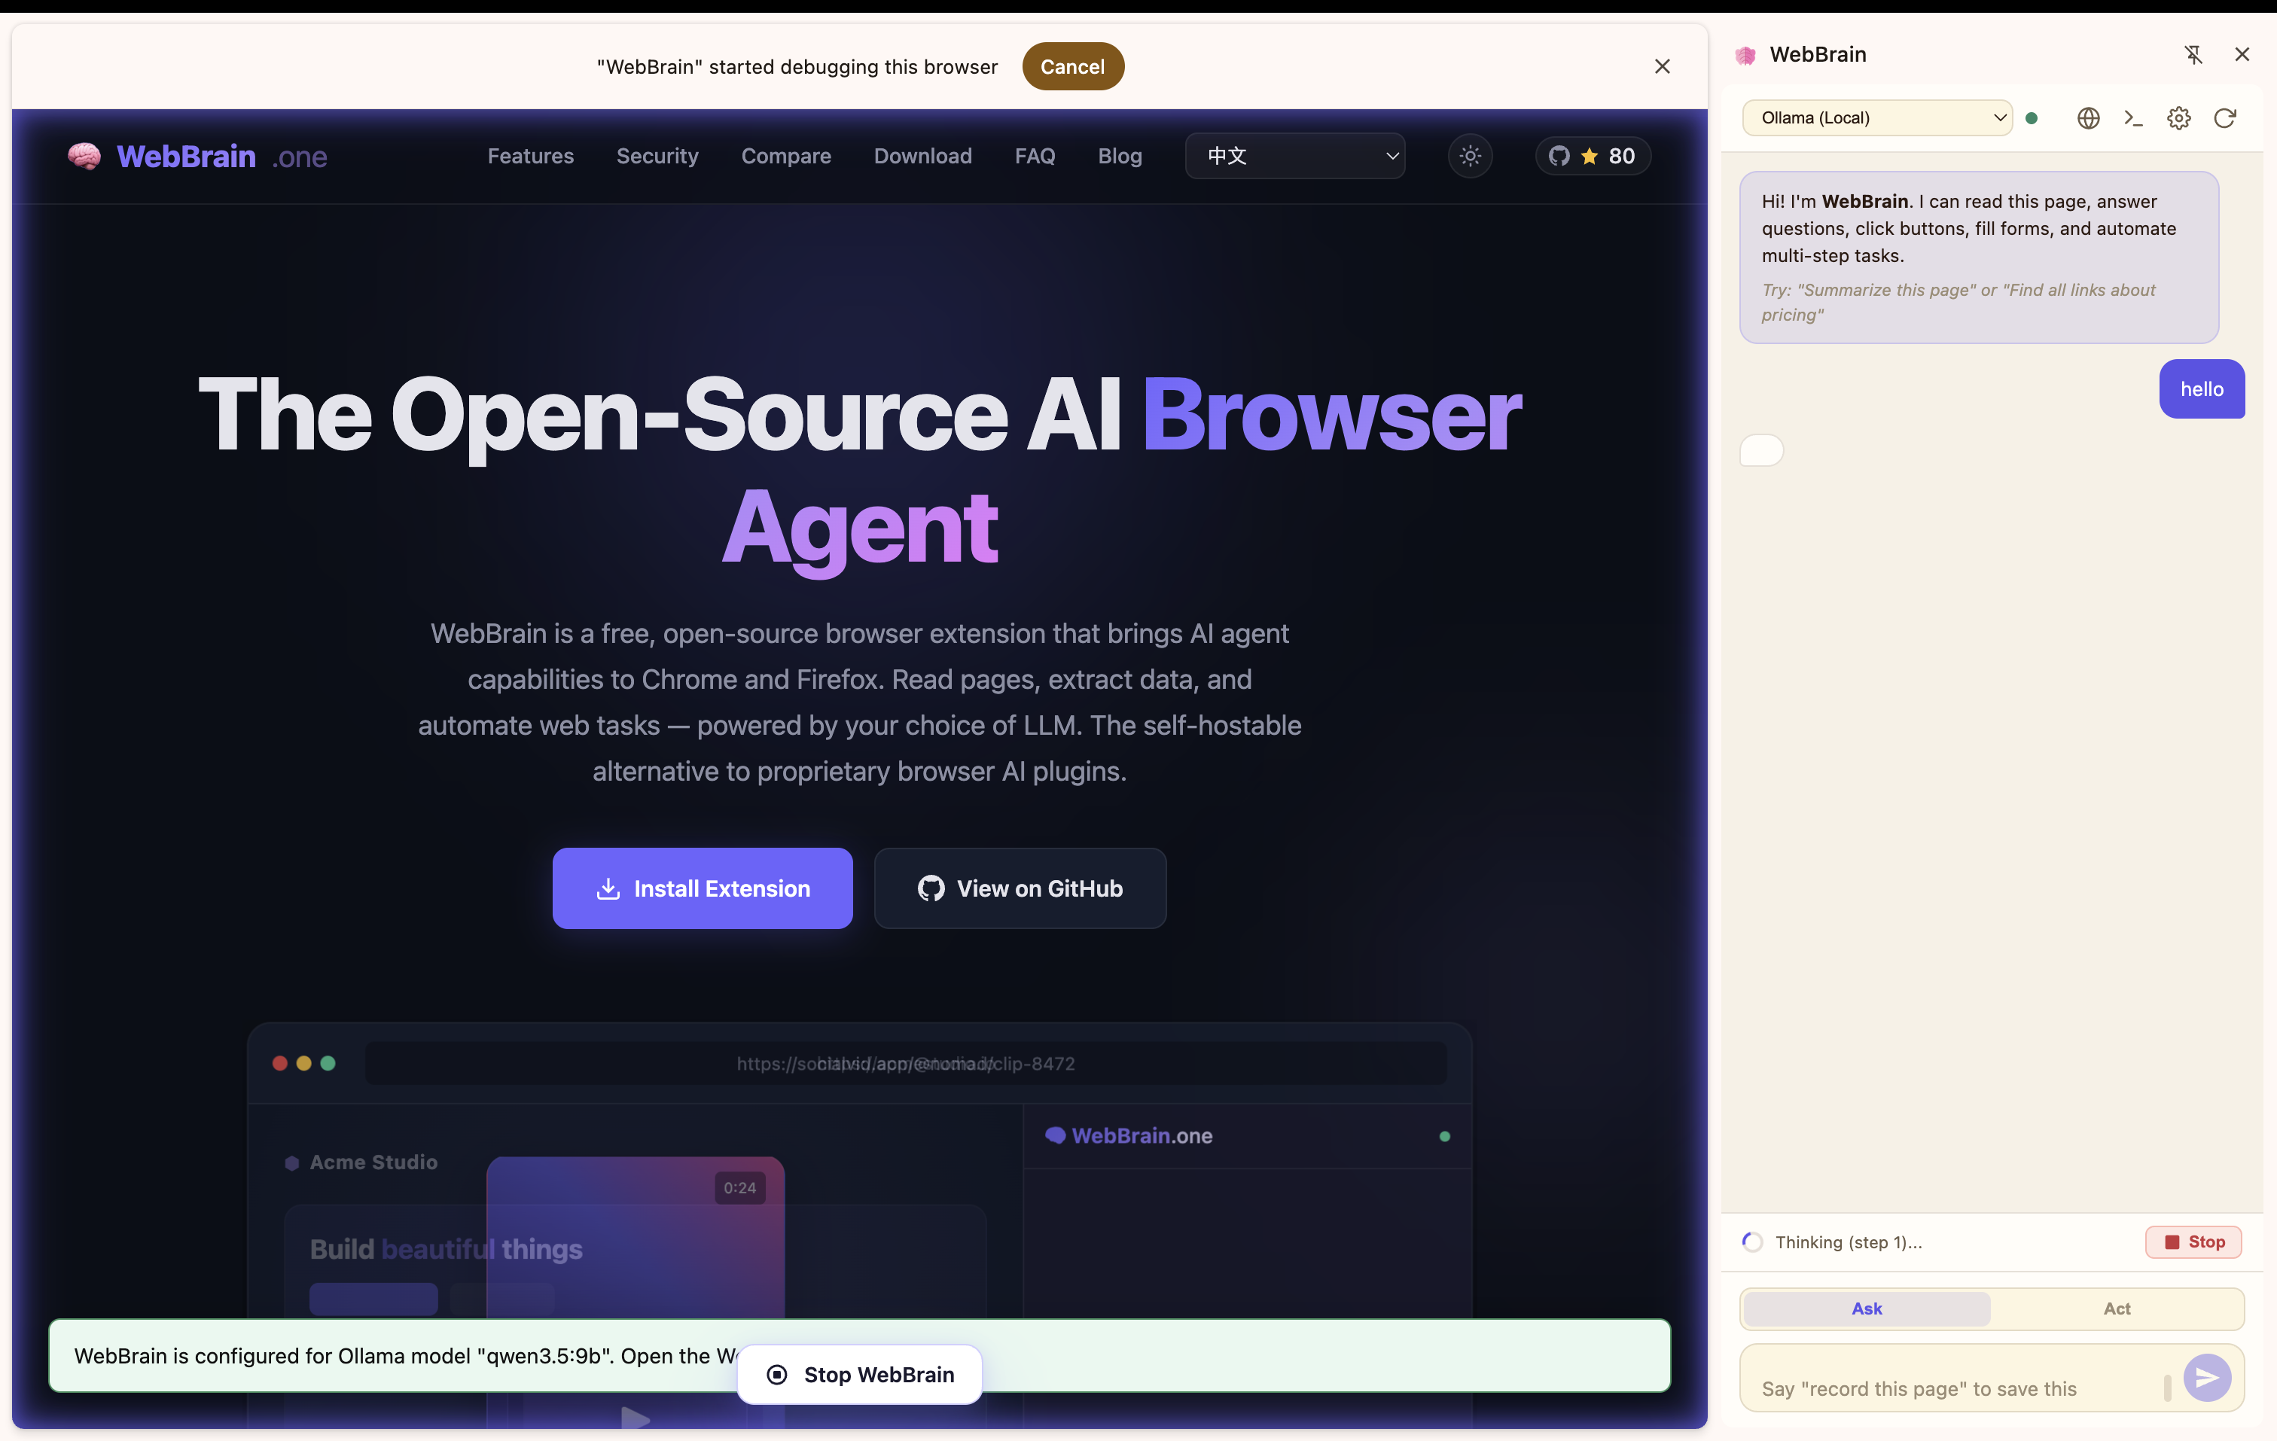Click the WebBrain panel header brain icon

click(x=1745, y=56)
